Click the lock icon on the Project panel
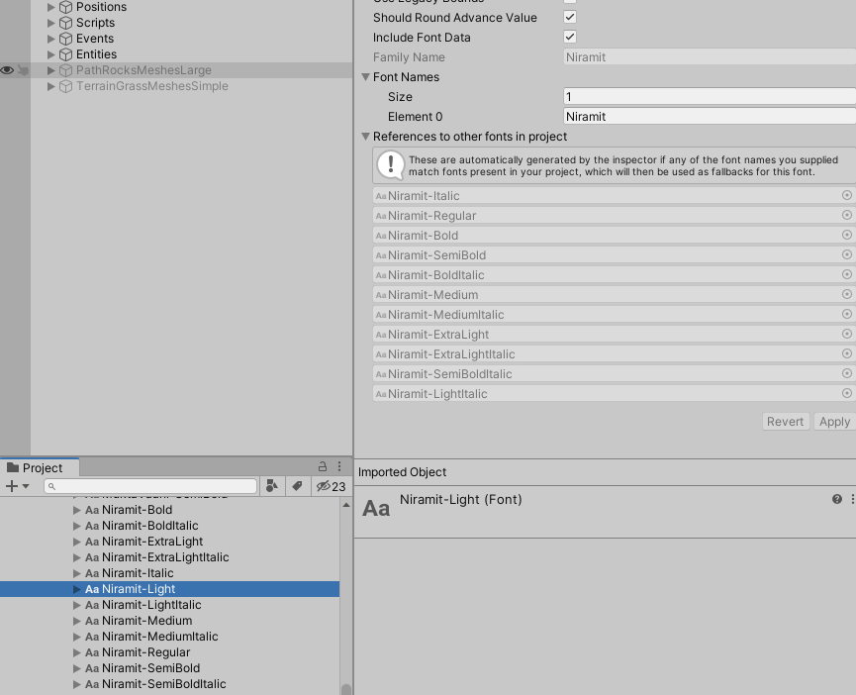Screen dimensions: 856x695 point(322,466)
